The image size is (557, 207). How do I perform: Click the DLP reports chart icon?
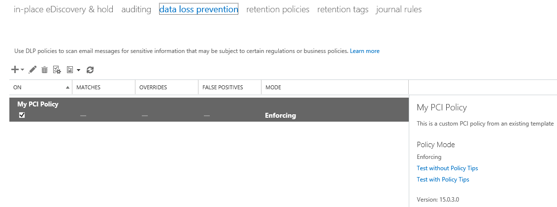(70, 70)
